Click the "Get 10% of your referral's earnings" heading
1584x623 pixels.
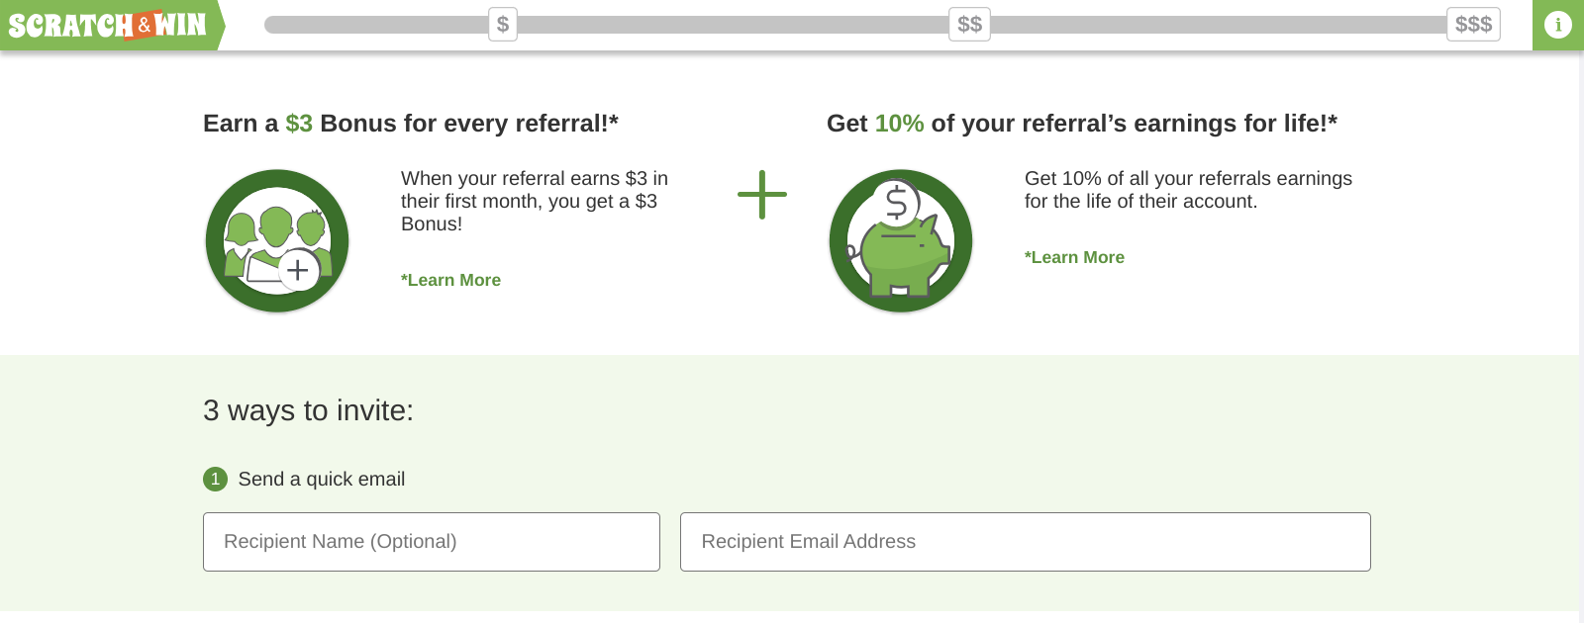(1081, 124)
